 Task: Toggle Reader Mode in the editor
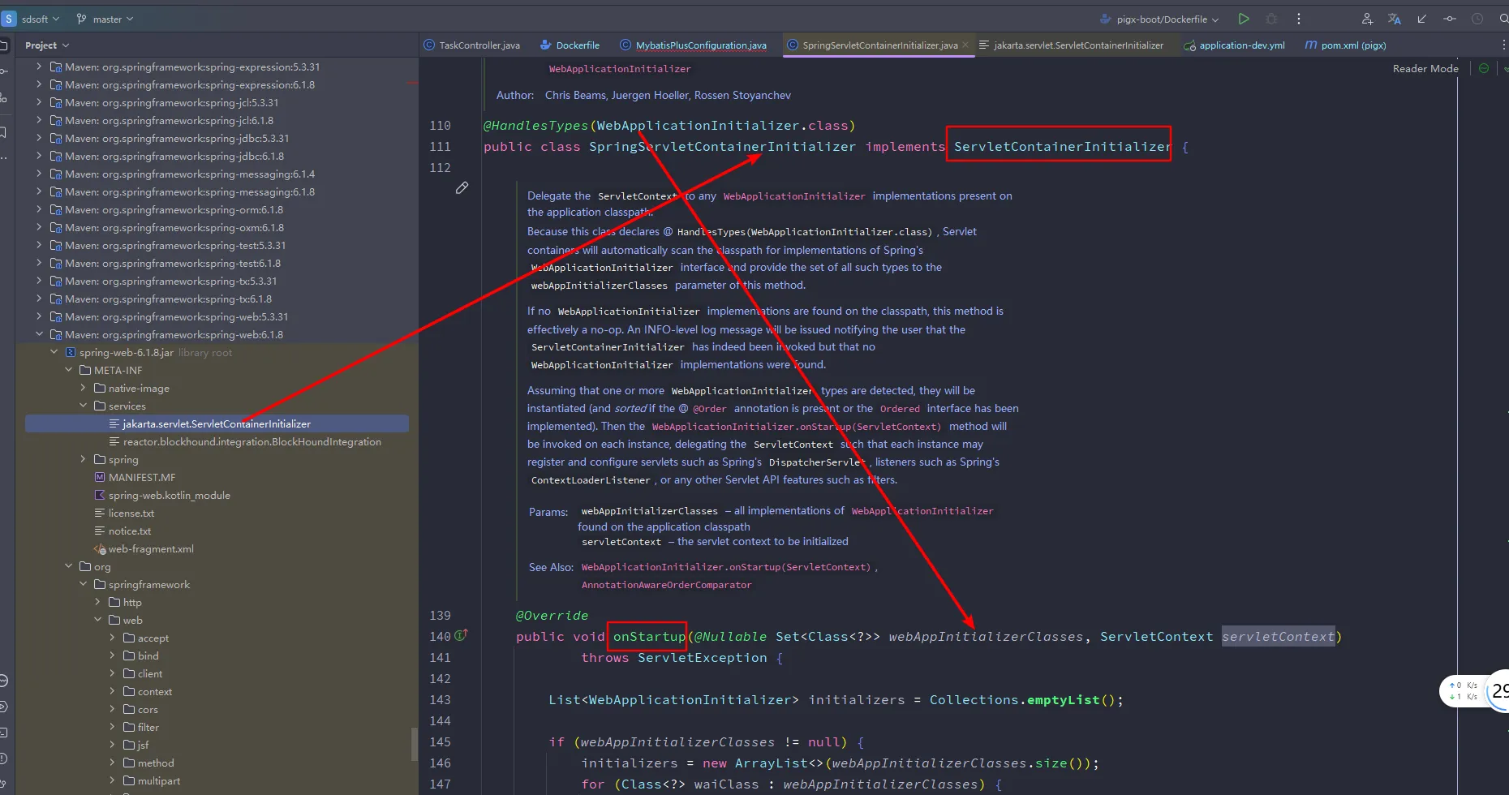[1425, 69]
